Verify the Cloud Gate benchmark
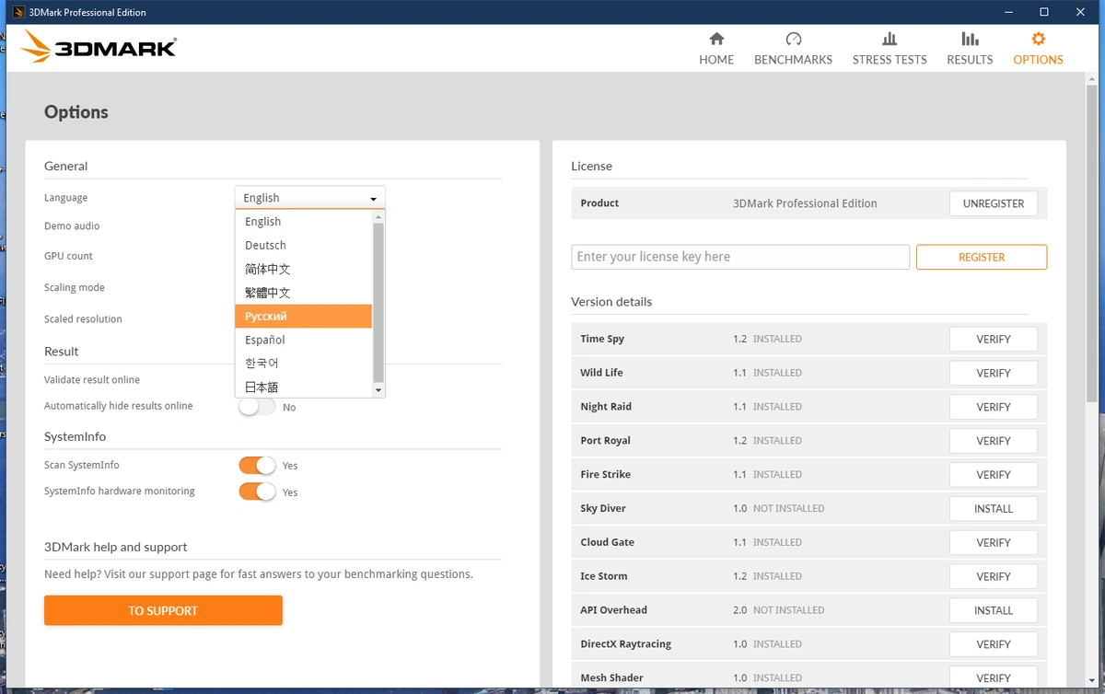This screenshot has height=694, width=1105. (x=994, y=542)
